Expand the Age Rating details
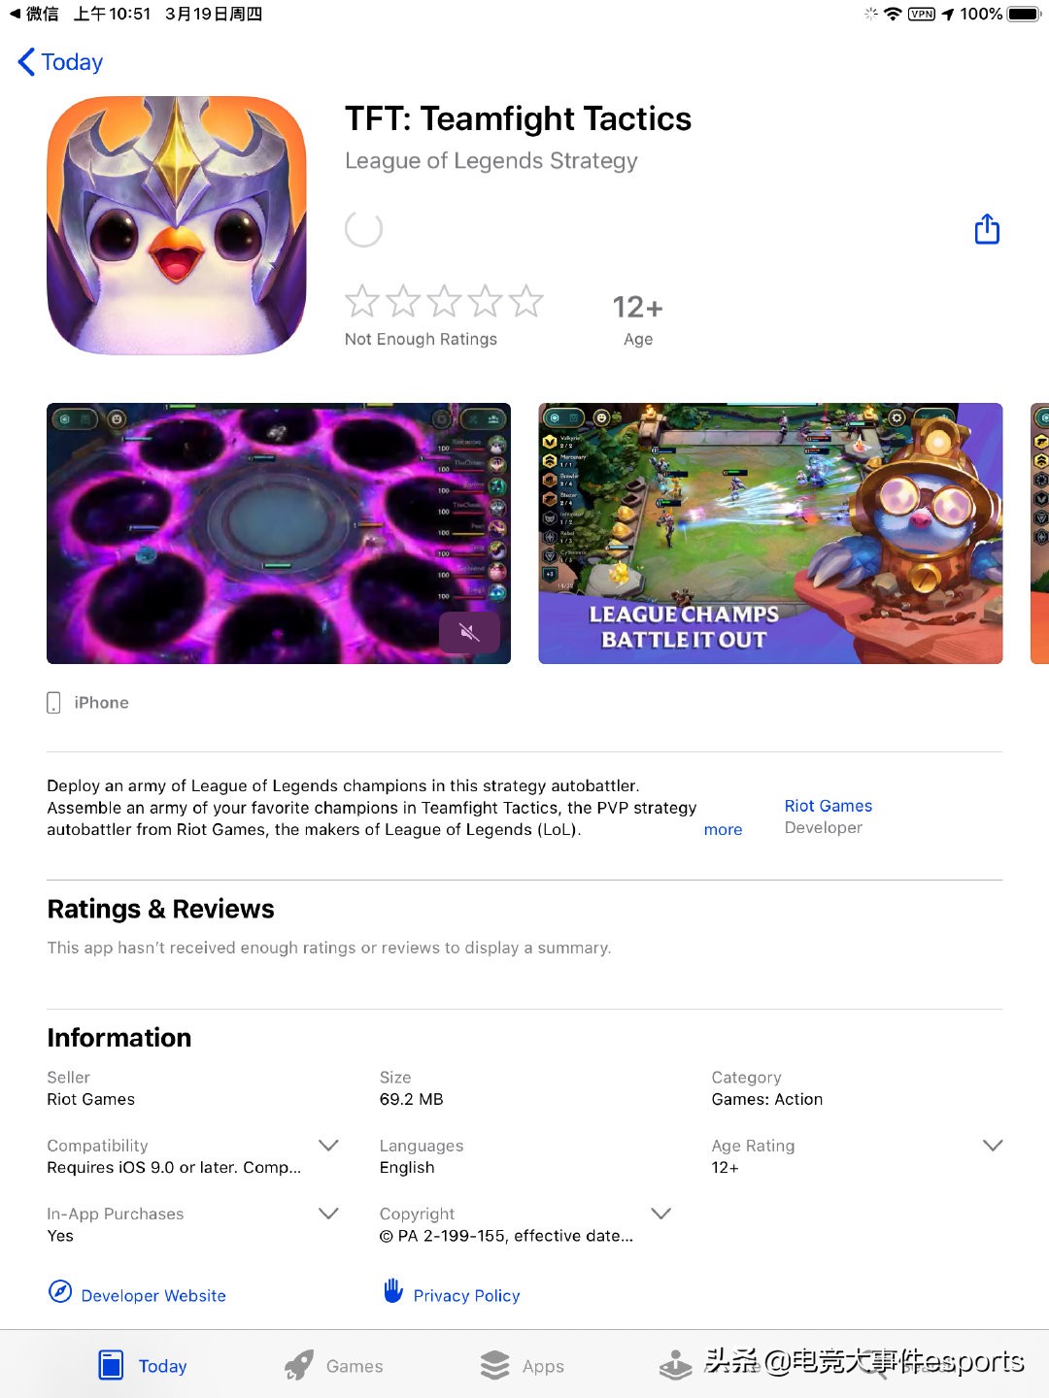Viewport: 1049px width, 1398px height. pos(993,1146)
